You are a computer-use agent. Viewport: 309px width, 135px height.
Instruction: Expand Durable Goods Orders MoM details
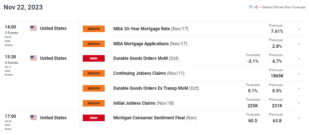click(x=299, y=59)
